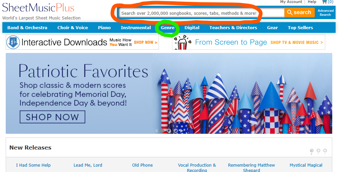The height and width of the screenshot is (172, 341).
Task: Select second New Releases page dot
Action: click(318, 151)
